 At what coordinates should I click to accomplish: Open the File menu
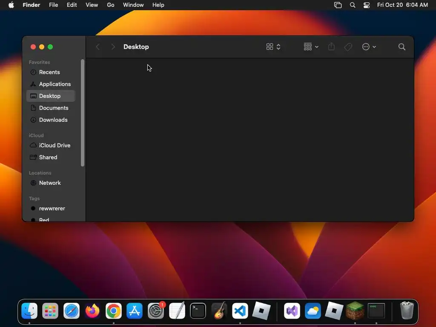[x=53, y=5]
